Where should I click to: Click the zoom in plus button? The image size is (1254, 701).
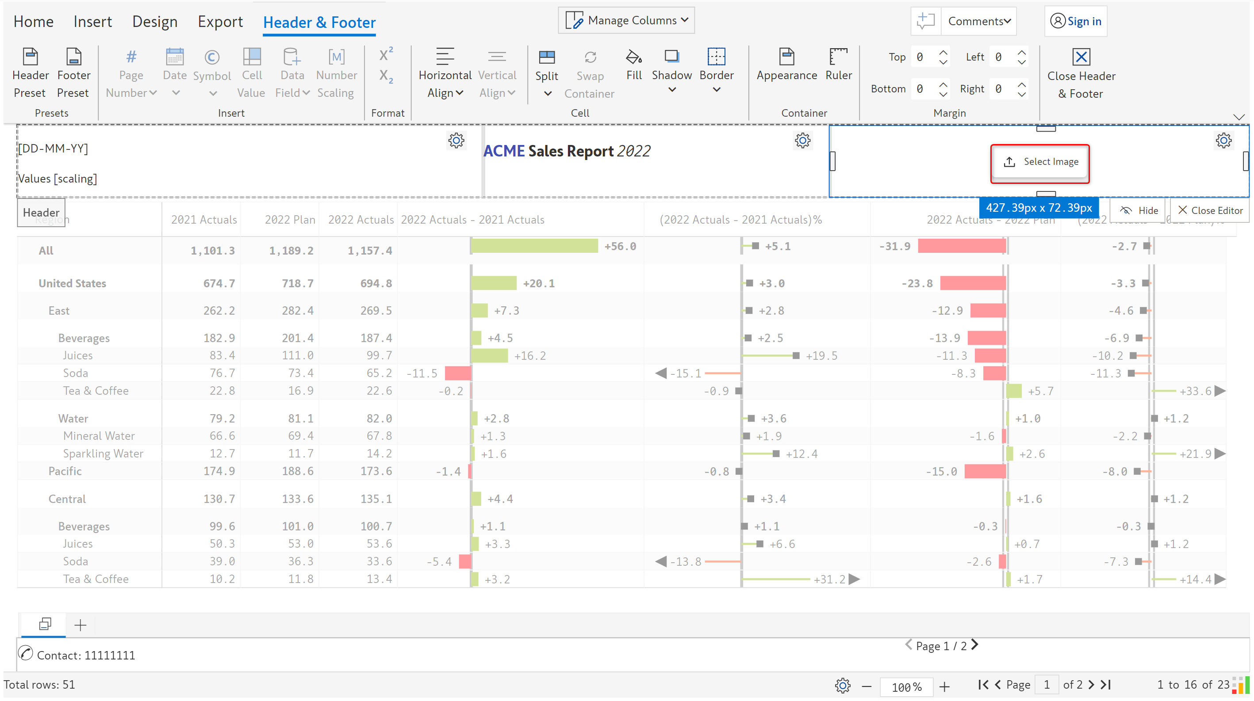[944, 686]
